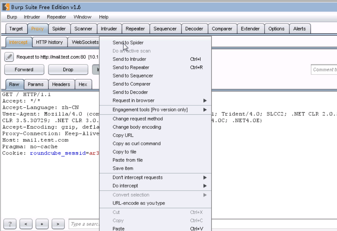Screen dimensions: 337x231
Task: Choose Send to Repeater in context menu
Action: point(155,67)
